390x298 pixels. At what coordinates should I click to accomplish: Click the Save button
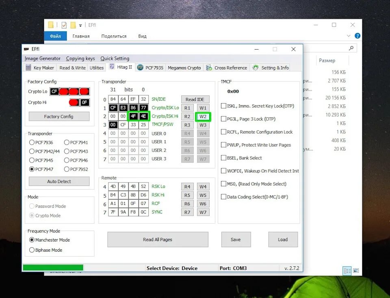pyautogui.click(x=236, y=239)
